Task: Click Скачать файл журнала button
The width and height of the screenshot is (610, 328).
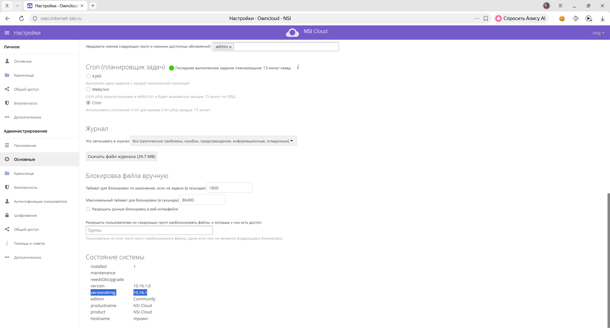Action: [x=121, y=157]
